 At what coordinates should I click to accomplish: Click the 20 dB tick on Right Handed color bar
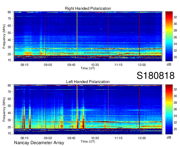point(175,57)
